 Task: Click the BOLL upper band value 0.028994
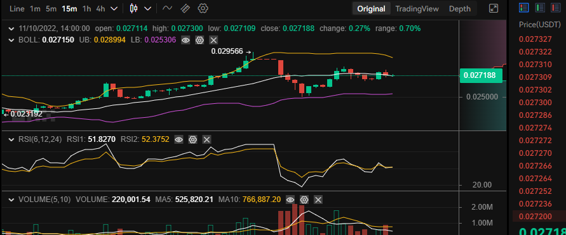pos(110,40)
